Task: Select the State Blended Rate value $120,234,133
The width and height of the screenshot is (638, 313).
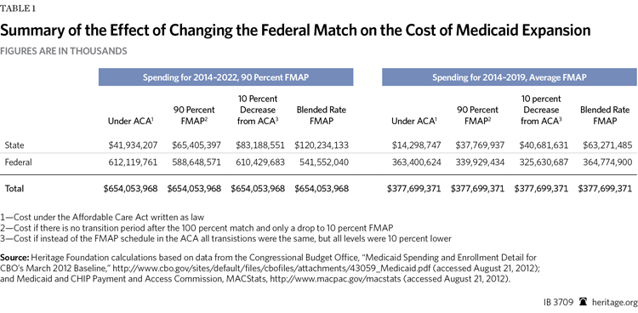Action: coord(322,145)
